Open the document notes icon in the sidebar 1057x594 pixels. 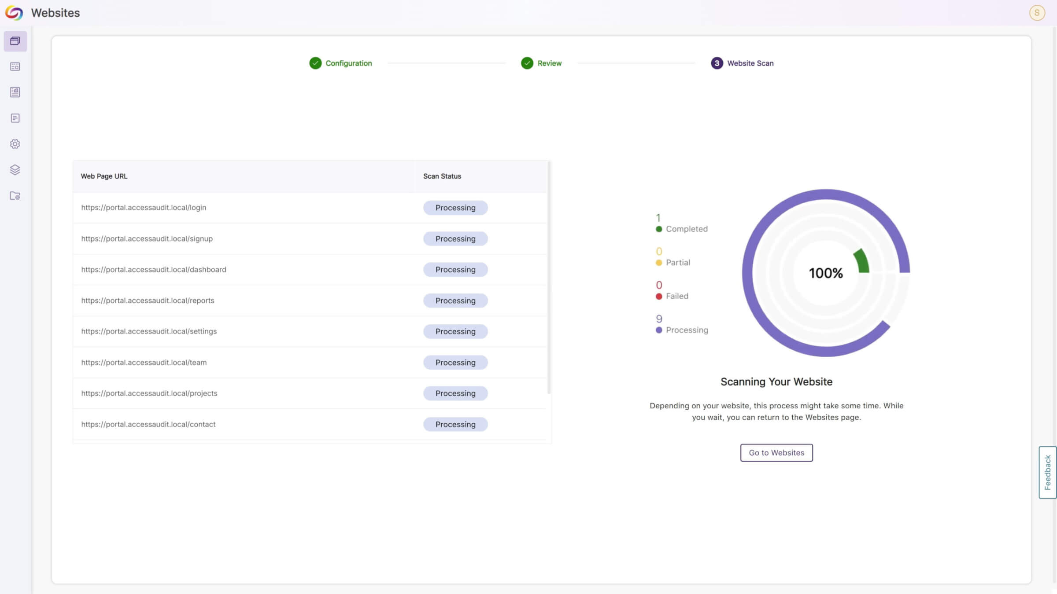tap(15, 118)
